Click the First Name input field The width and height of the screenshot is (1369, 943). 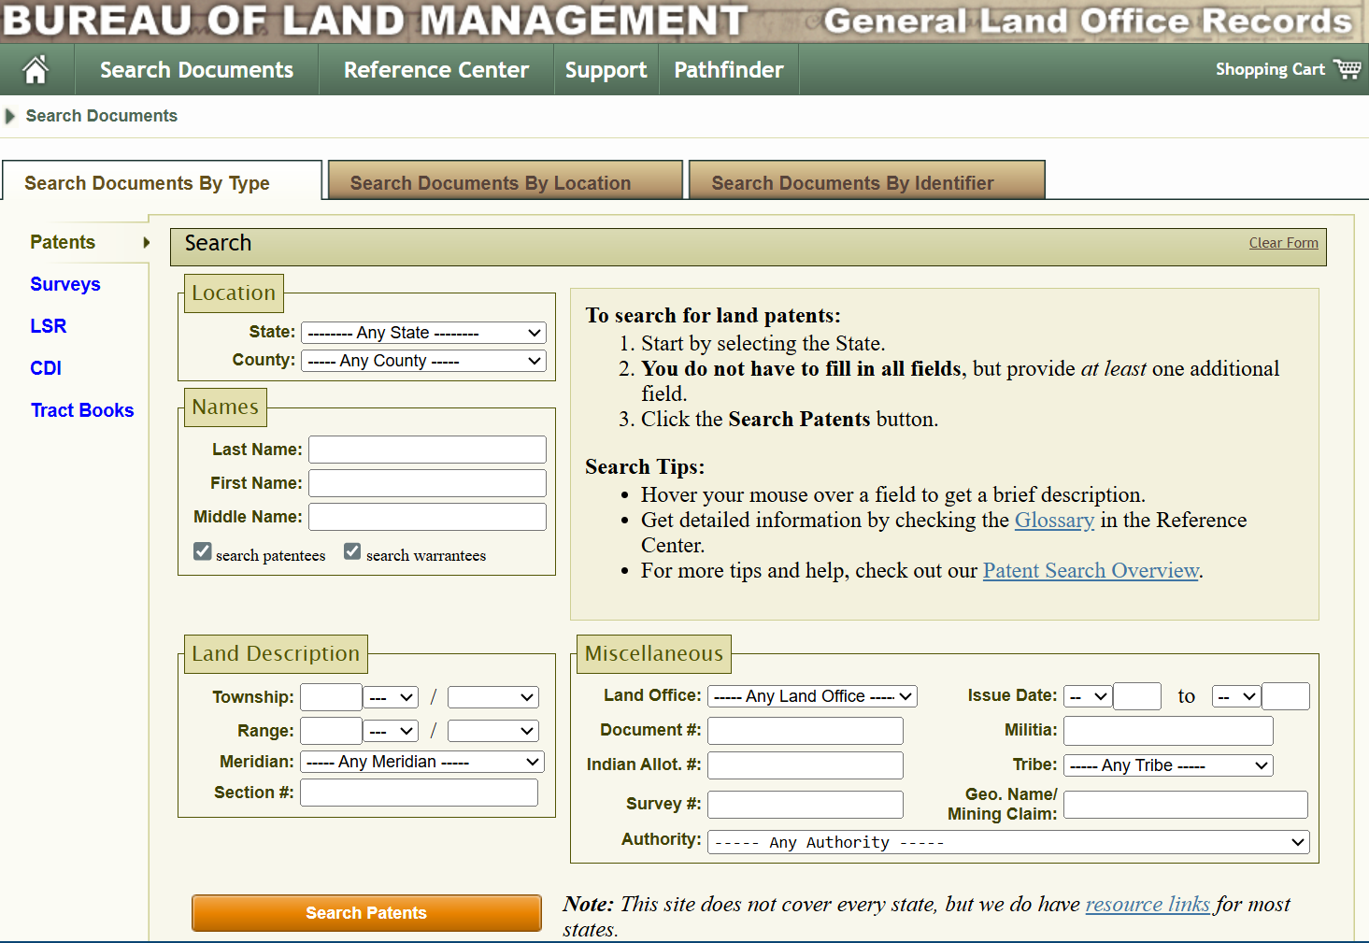(428, 483)
